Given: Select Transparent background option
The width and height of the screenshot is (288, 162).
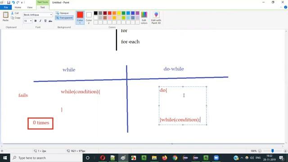Looking at the screenshot, I should click(x=64, y=18).
